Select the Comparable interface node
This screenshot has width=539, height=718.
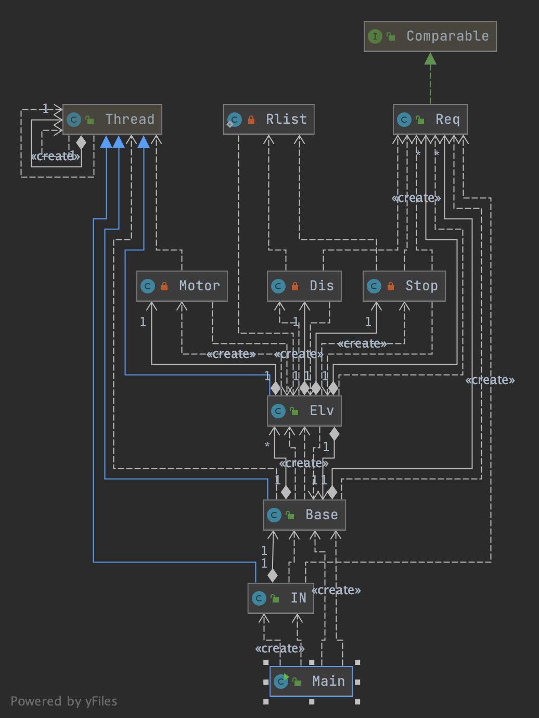coord(430,36)
